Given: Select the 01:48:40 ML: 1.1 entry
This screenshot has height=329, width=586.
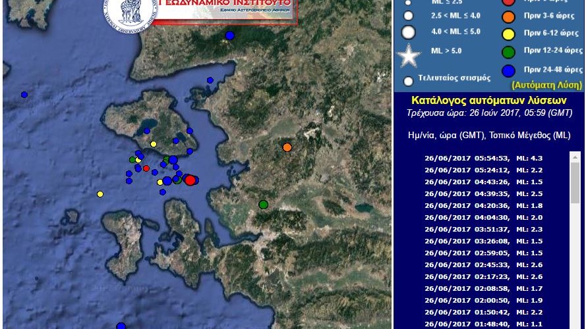Looking at the screenshot, I should pyautogui.click(x=483, y=324).
